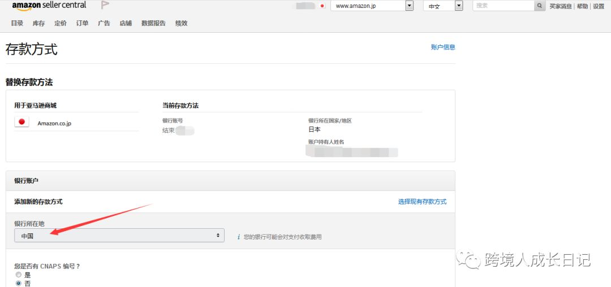This screenshot has width=611, height=287.
Task: Click the search magnifier button
Action: [x=540, y=6]
